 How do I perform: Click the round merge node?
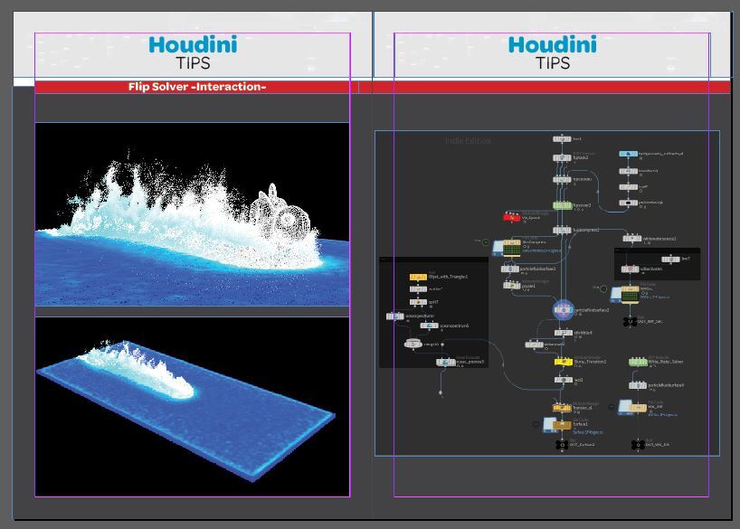413,344
